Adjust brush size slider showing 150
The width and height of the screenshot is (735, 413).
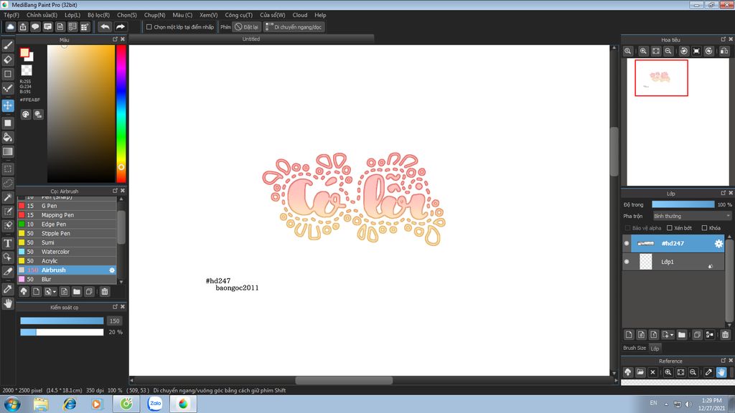[62, 321]
